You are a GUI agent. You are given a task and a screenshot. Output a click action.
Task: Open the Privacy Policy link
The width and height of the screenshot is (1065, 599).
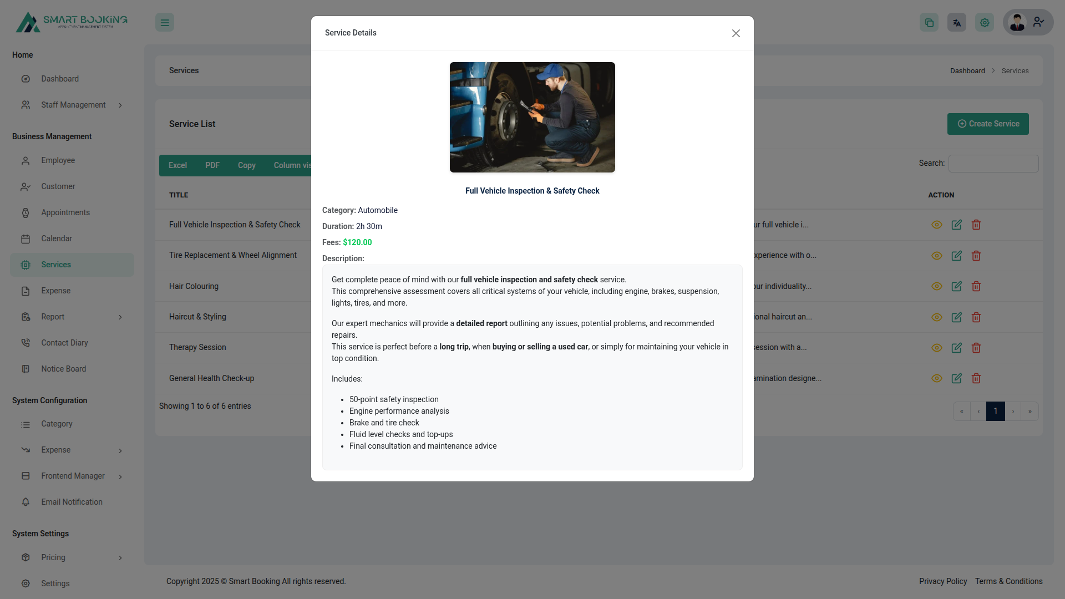pos(942,581)
